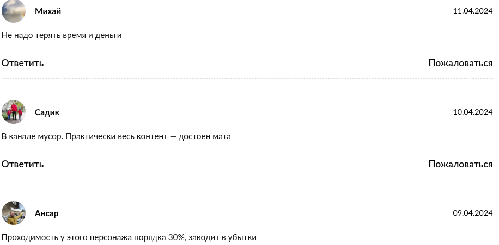The width and height of the screenshot is (499, 245).
Task: Open Садик's avatar picture
Action: coord(14,112)
